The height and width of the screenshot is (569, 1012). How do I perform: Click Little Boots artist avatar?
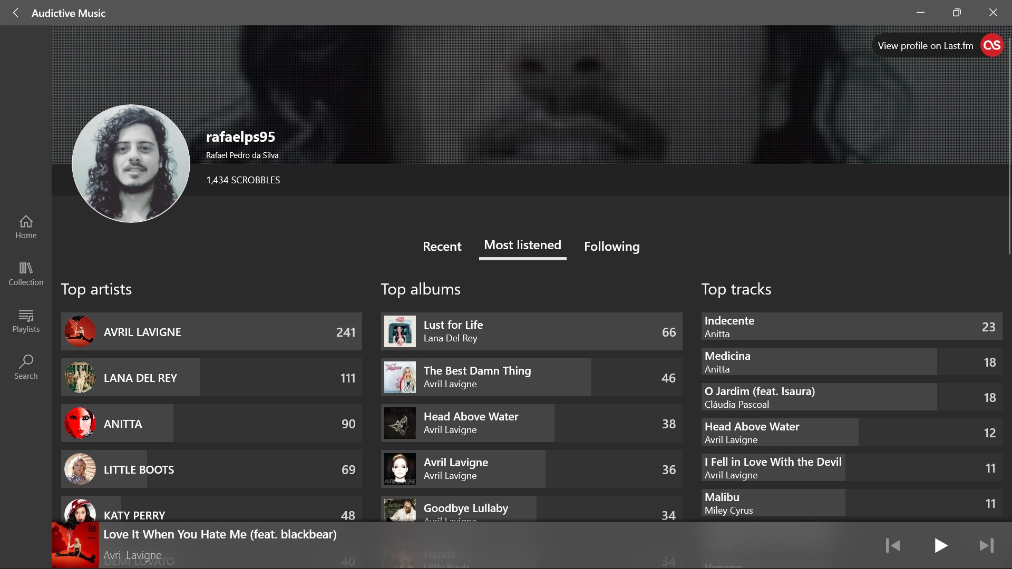pos(80,469)
